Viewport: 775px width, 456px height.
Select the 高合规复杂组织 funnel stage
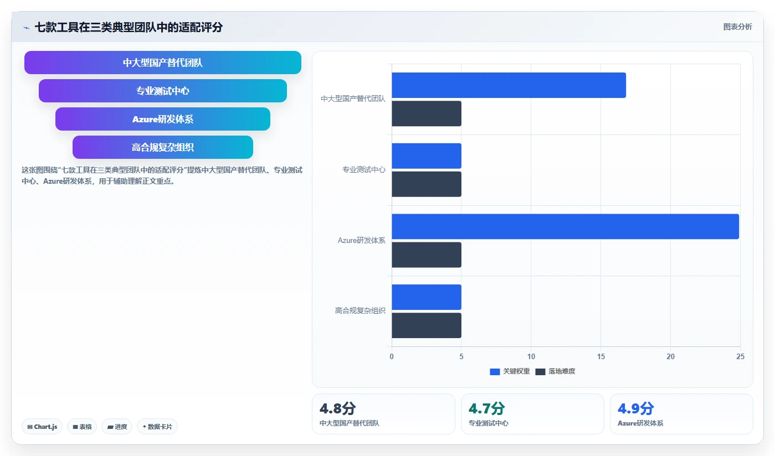[163, 147]
